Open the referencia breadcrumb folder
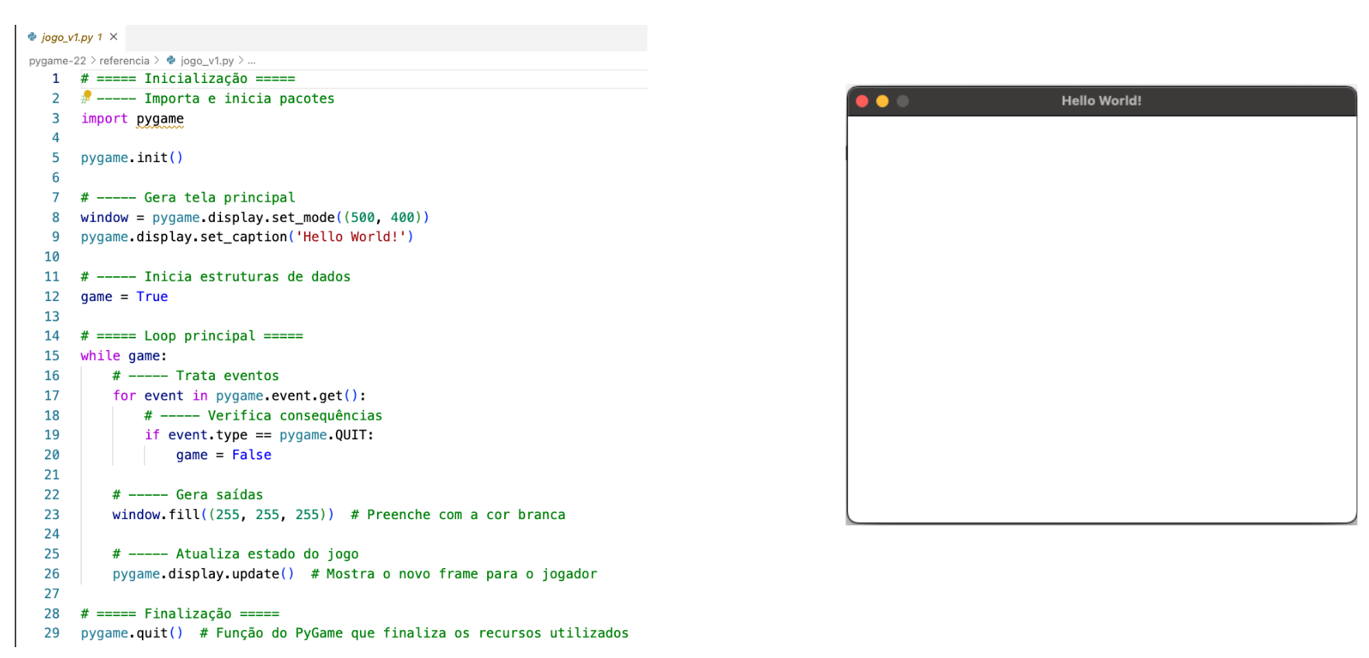This screenshot has width=1369, height=658. click(x=124, y=61)
